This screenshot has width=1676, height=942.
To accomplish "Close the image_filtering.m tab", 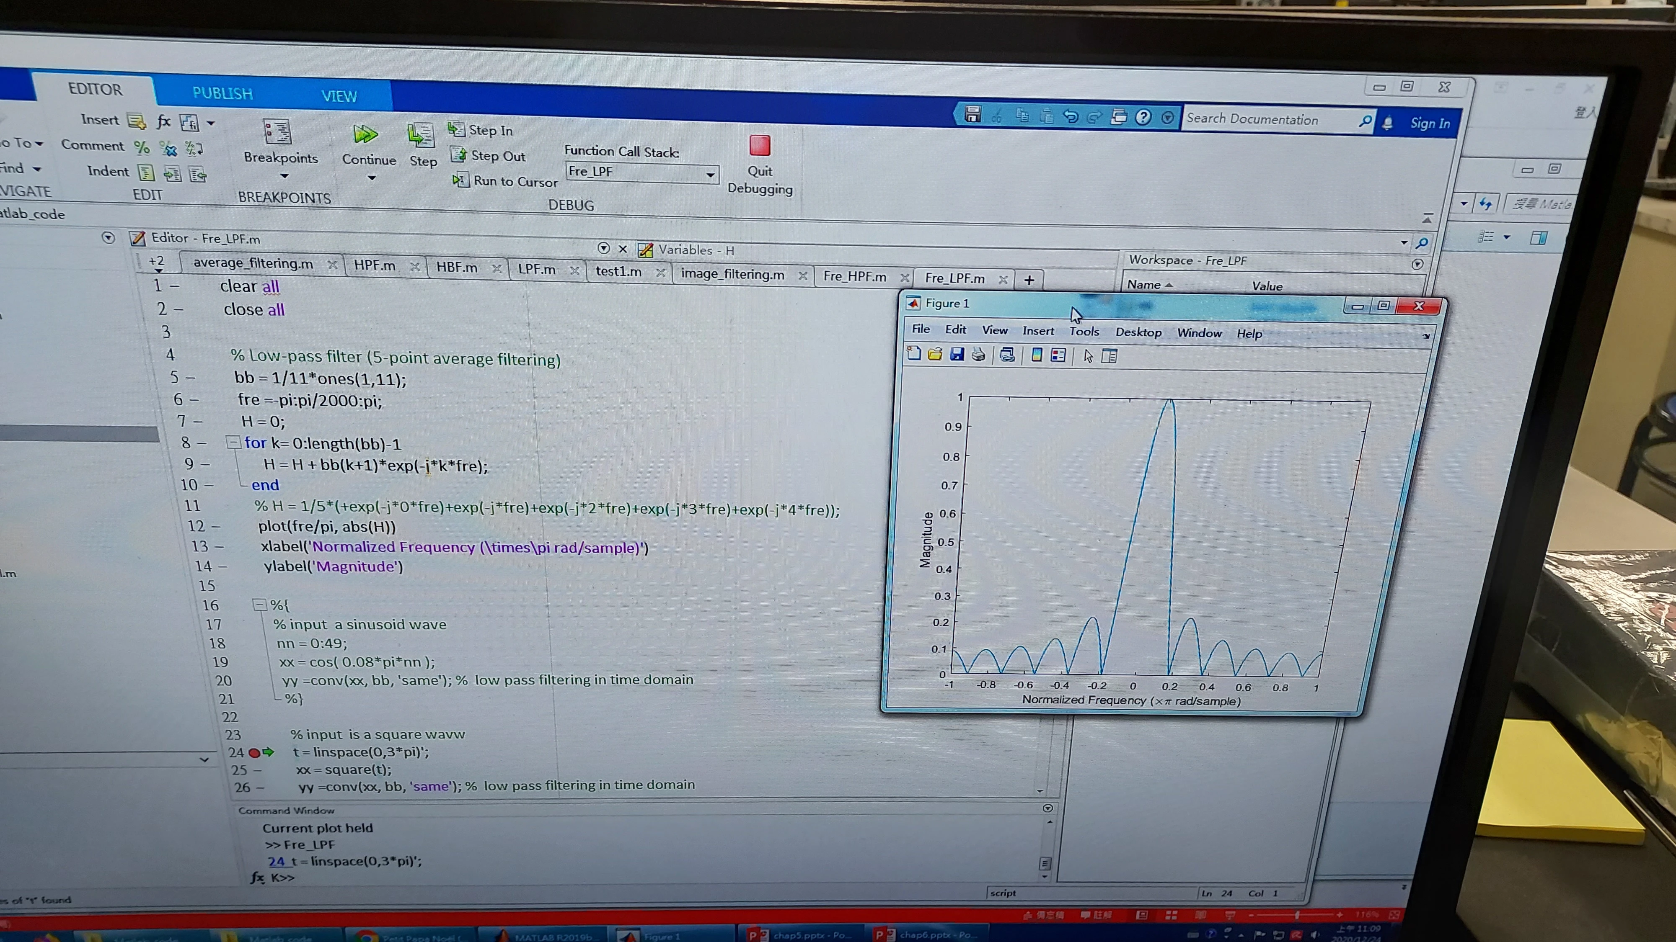I will pos(803,275).
